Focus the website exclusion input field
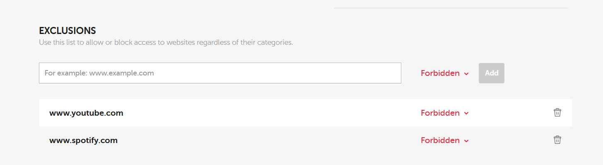This screenshot has width=603, height=165. (x=220, y=73)
